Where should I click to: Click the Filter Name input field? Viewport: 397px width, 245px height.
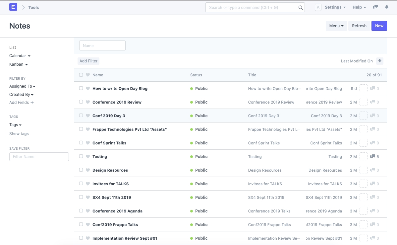(x=39, y=157)
